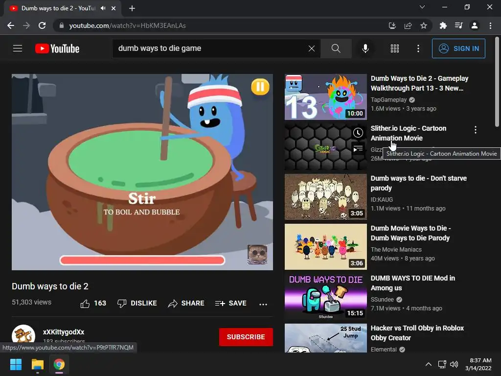Open the TapGameplay channel

tap(388, 100)
